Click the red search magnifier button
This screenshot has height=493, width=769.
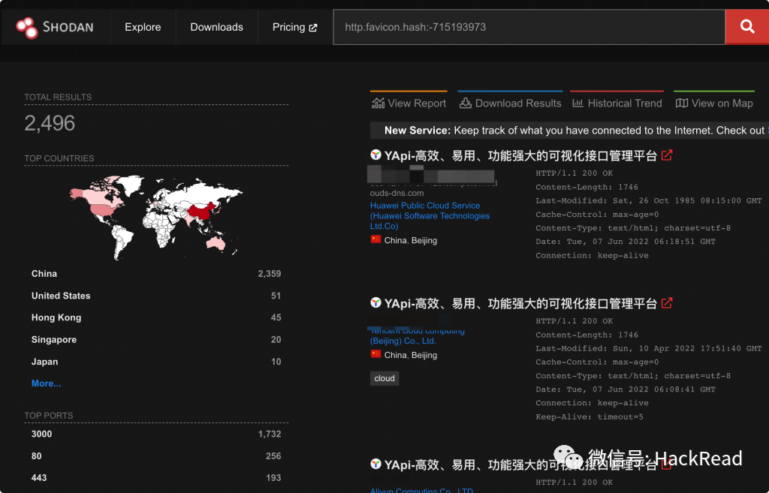point(747,27)
